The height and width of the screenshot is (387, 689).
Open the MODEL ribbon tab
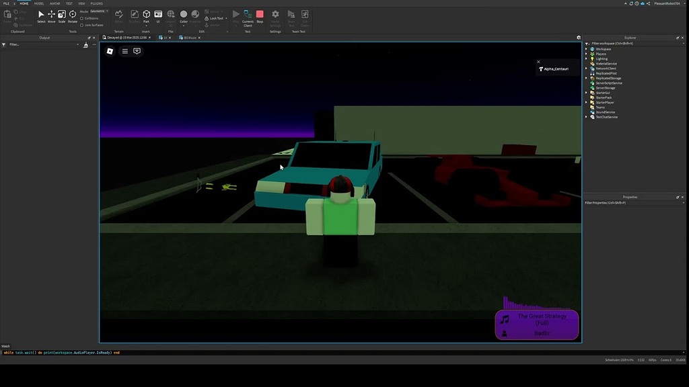tap(39, 3)
